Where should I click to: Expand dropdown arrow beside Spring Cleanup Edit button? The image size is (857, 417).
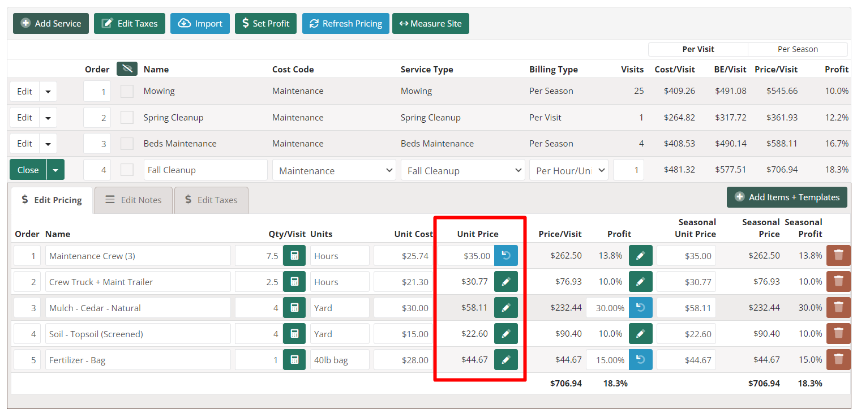[48, 118]
